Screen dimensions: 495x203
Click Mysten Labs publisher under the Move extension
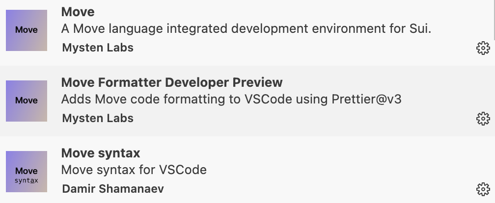coord(98,48)
